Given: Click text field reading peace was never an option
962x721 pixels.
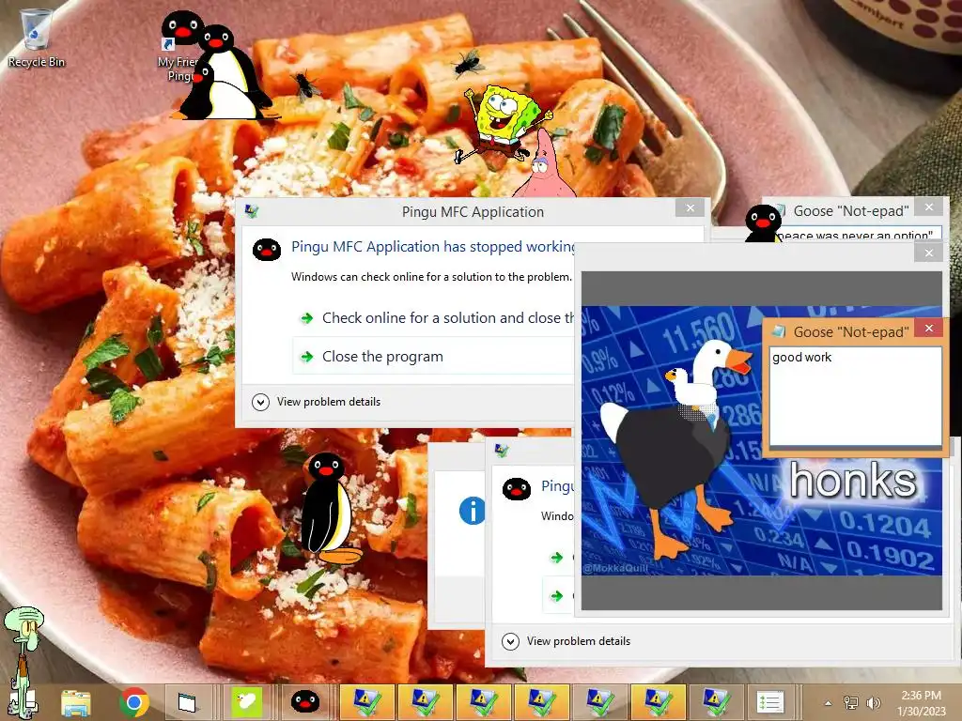Looking at the screenshot, I should tap(857, 235).
